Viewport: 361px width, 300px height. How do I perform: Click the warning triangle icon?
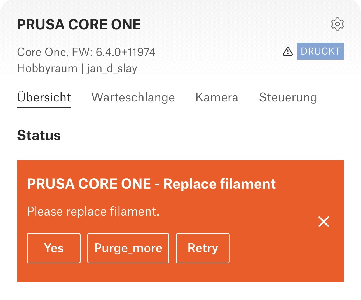click(288, 51)
